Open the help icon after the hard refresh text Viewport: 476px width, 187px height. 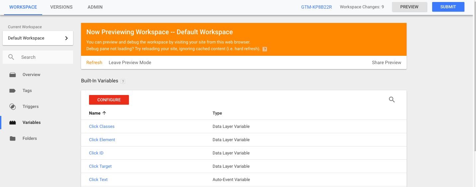tap(265, 49)
